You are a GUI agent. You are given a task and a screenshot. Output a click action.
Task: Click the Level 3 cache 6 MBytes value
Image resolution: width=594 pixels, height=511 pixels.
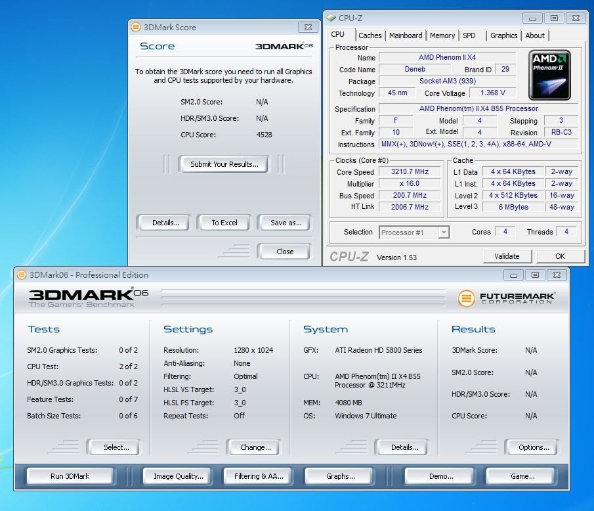pyautogui.click(x=513, y=207)
